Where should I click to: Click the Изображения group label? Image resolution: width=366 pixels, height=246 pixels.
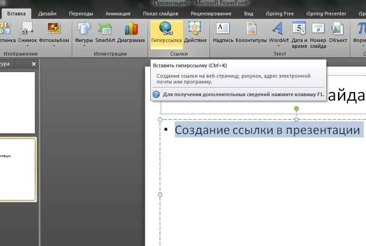pos(20,54)
